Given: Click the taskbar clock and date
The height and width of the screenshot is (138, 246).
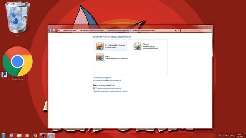Looking at the screenshot, I should click(239, 135).
